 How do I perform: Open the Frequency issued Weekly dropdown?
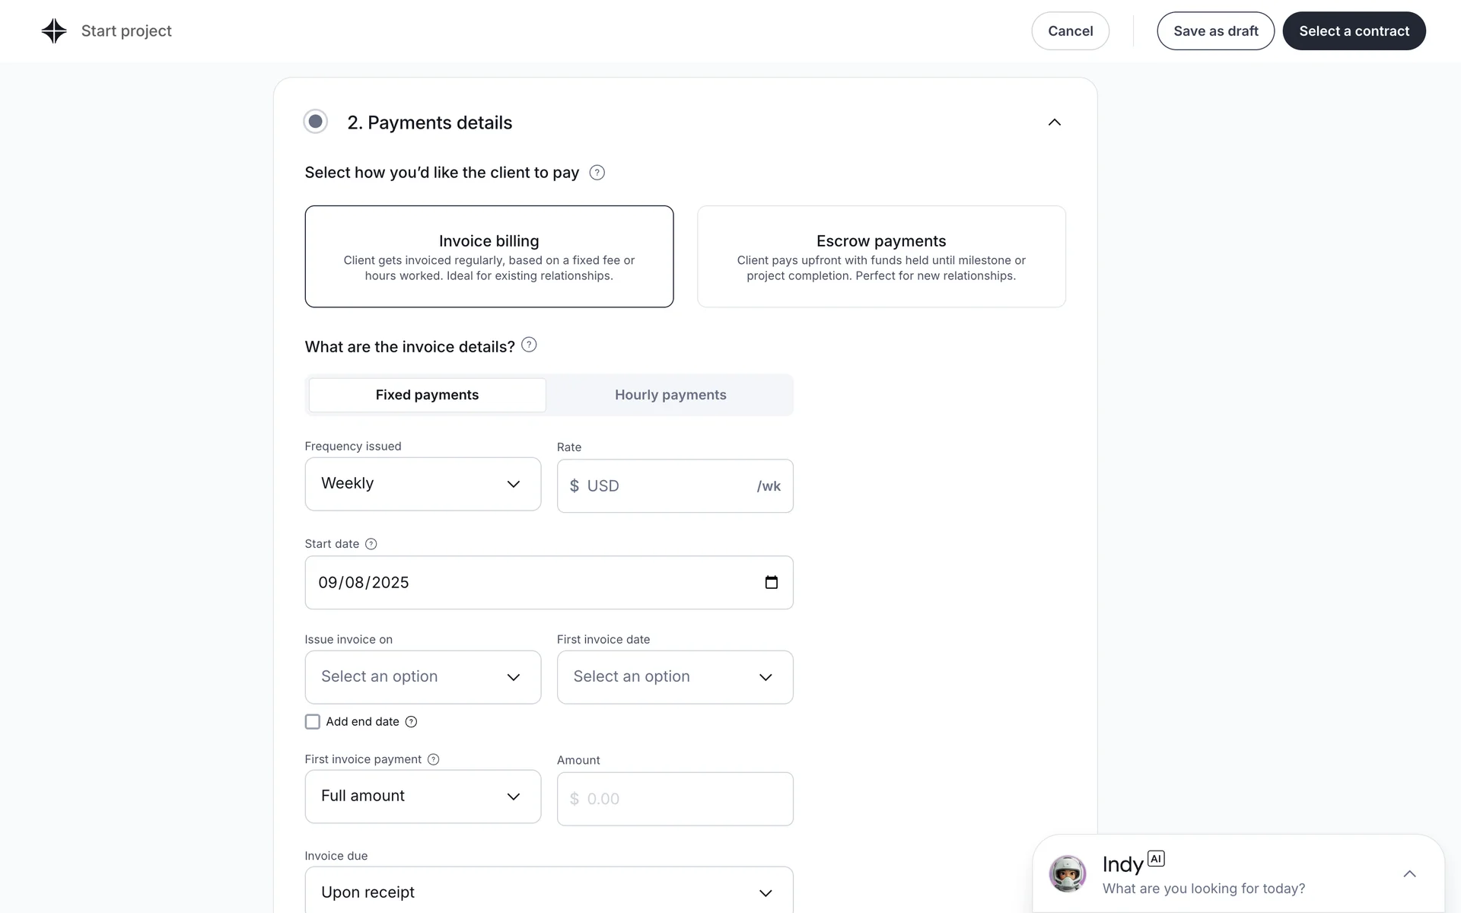pos(422,484)
